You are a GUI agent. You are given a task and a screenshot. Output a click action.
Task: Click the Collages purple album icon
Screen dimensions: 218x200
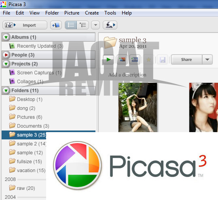12,81
